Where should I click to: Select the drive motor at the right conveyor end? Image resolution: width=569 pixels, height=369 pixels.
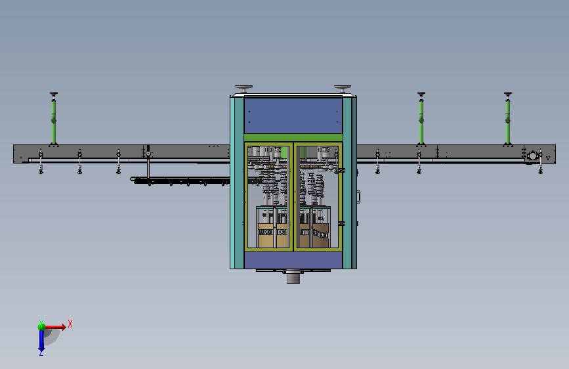tap(532, 156)
